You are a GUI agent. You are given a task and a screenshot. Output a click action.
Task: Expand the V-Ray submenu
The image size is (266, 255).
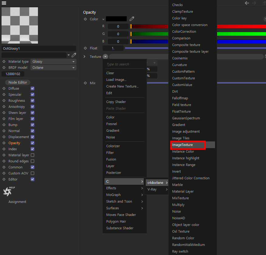pyautogui.click(x=157, y=189)
